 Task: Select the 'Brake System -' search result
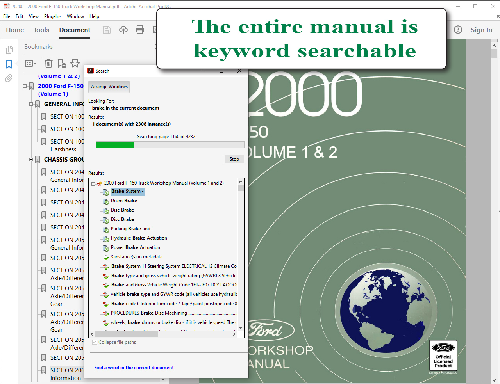tap(127, 191)
